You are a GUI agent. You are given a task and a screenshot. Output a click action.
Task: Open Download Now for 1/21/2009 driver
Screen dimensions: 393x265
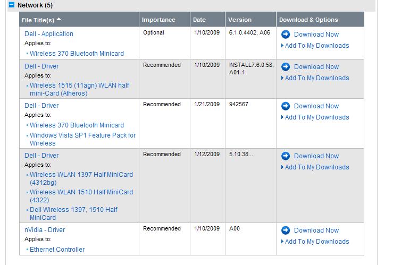(316, 106)
